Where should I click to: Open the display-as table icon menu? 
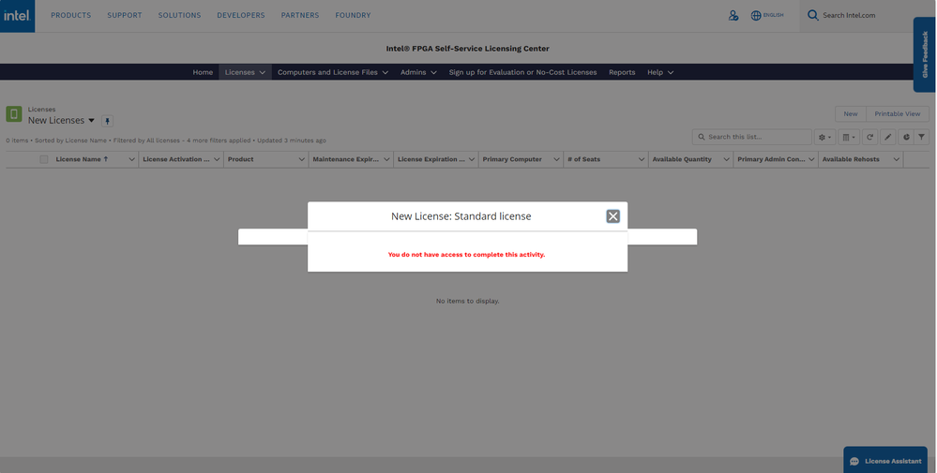849,137
